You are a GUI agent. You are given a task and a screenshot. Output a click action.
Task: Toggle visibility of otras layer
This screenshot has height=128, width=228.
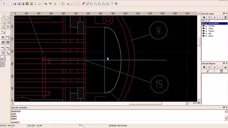point(203,36)
